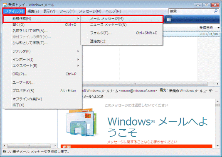Expand the インポート(I) submenu
The width and height of the screenshot is (222, 157).
(x=42, y=60)
